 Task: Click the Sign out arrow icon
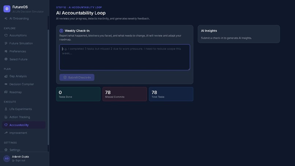(13, 161)
